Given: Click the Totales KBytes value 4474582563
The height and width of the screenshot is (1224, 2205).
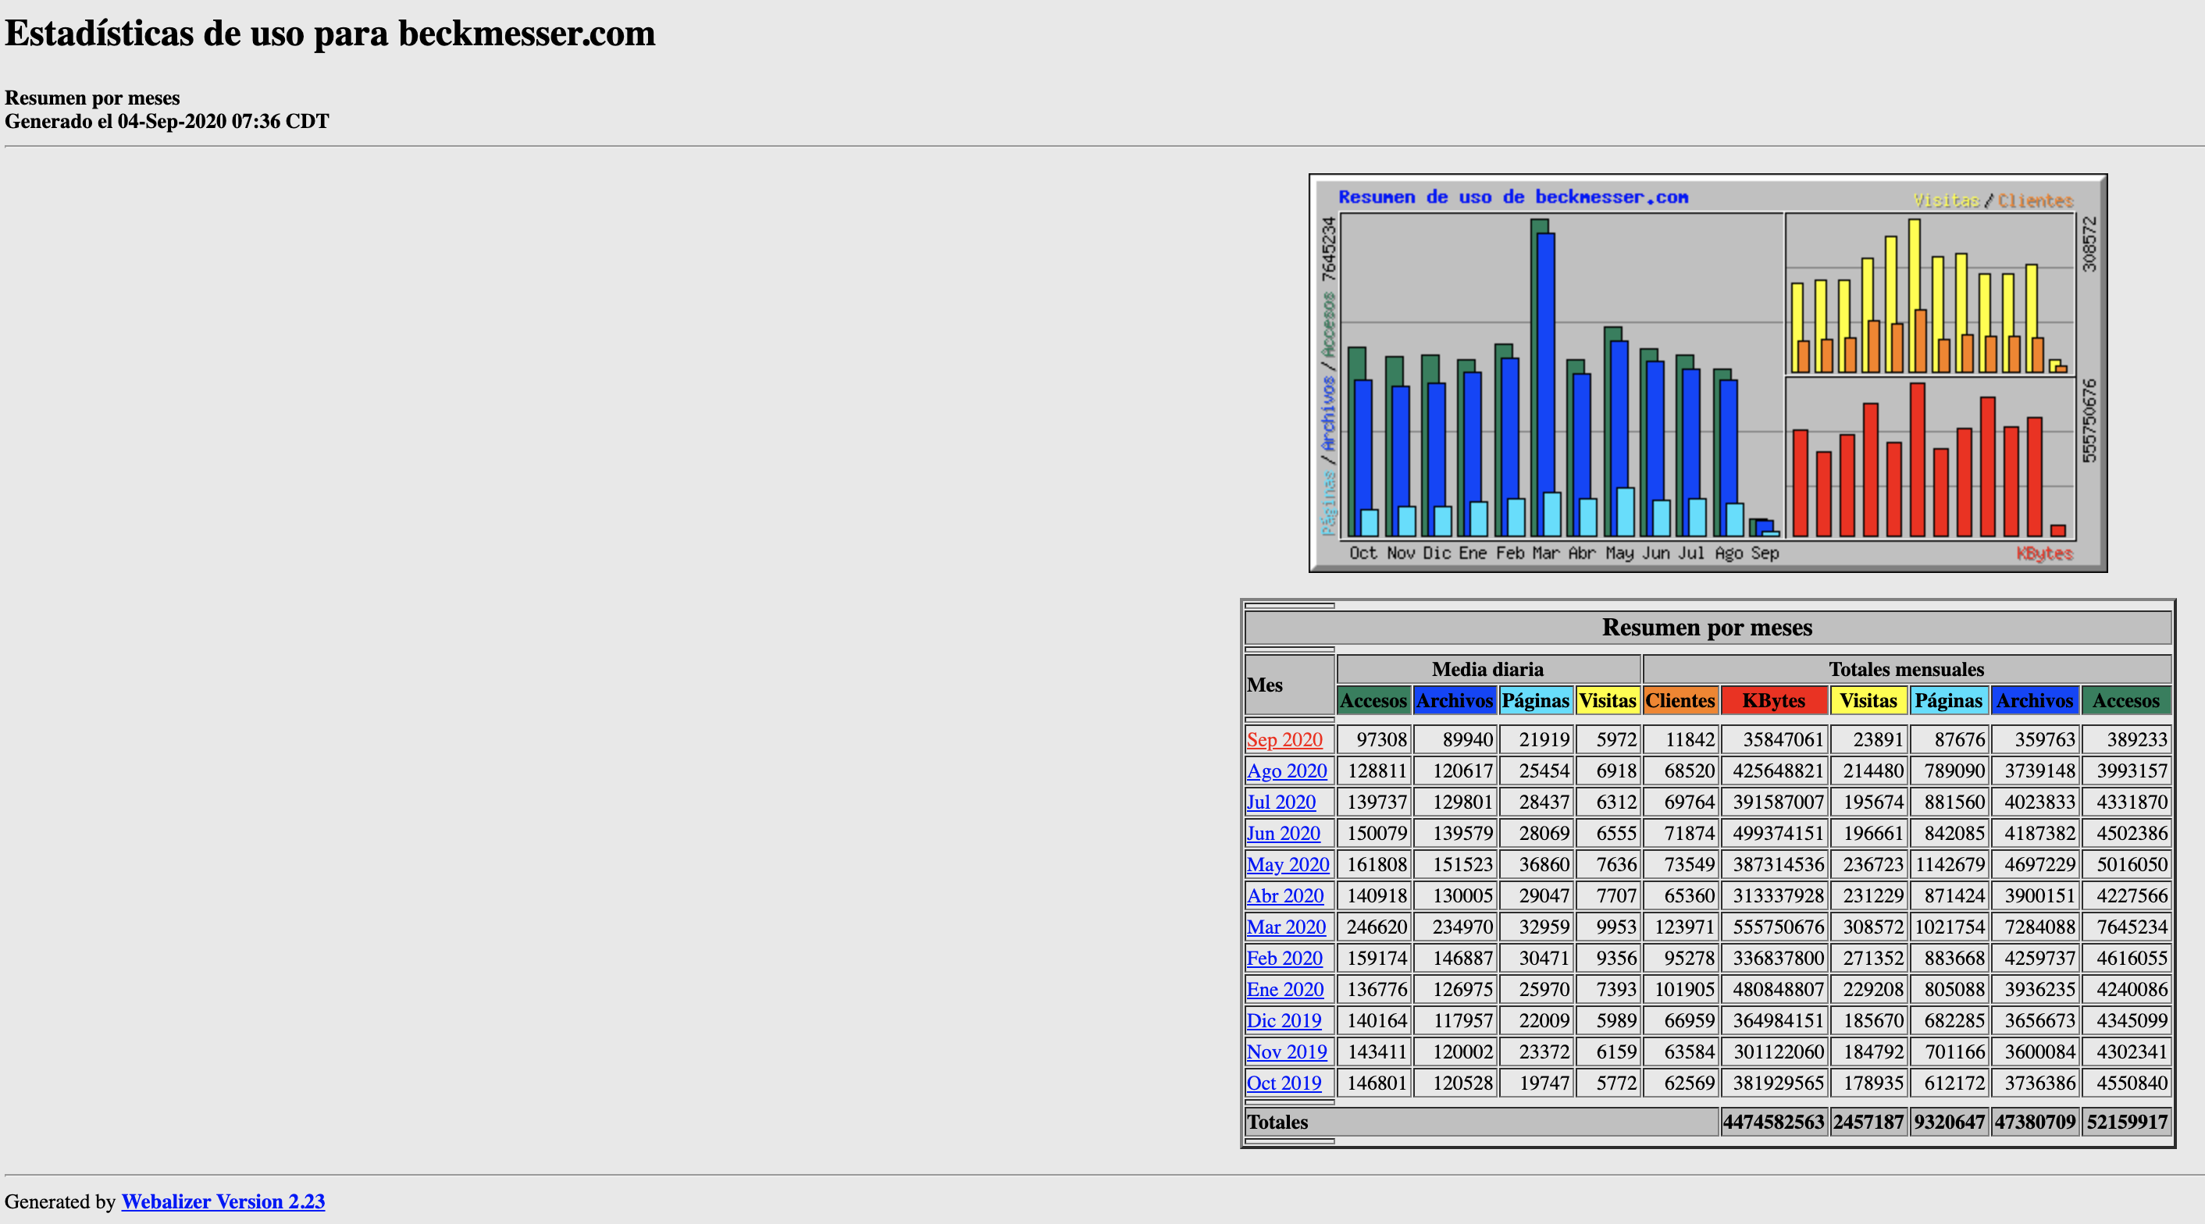Looking at the screenshot, I should (x=1772, y=1123).
